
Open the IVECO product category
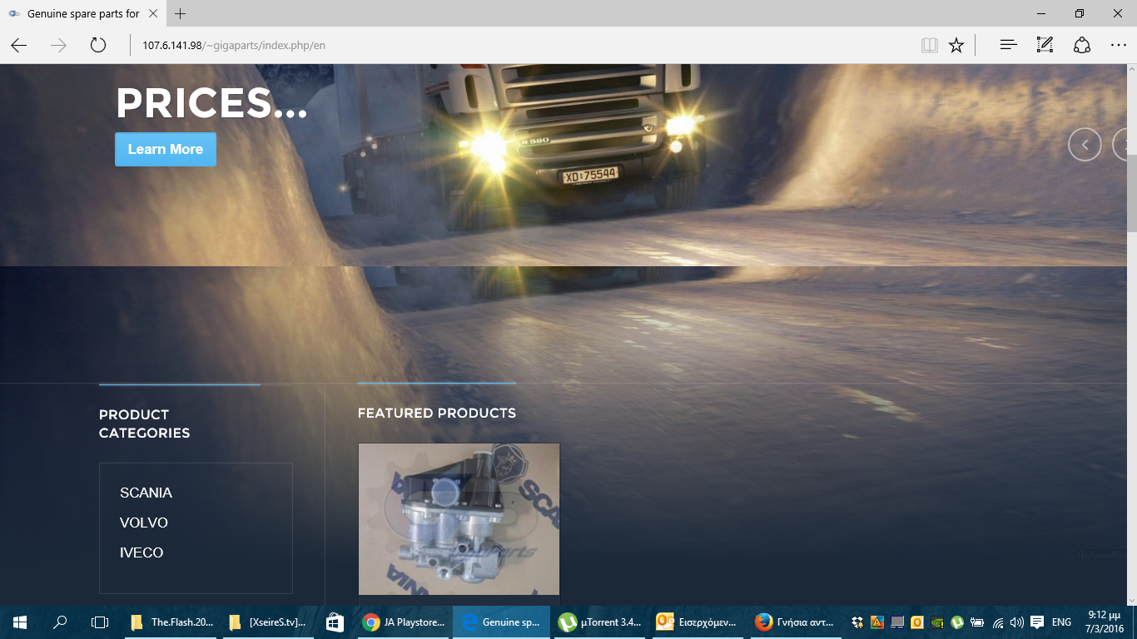tap(142, 552)
